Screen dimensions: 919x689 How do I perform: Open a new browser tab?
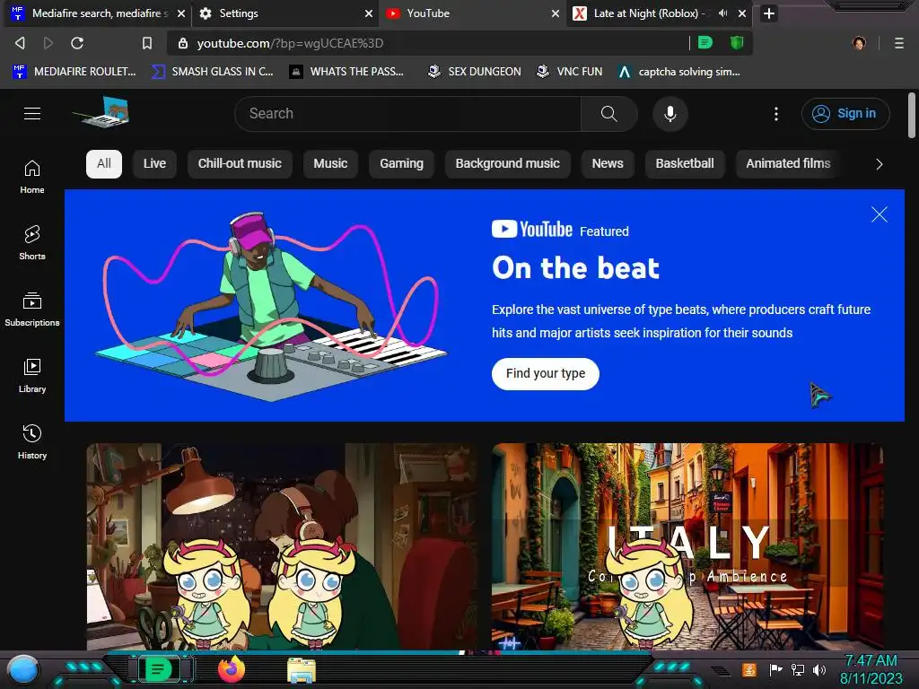[769, 13]
